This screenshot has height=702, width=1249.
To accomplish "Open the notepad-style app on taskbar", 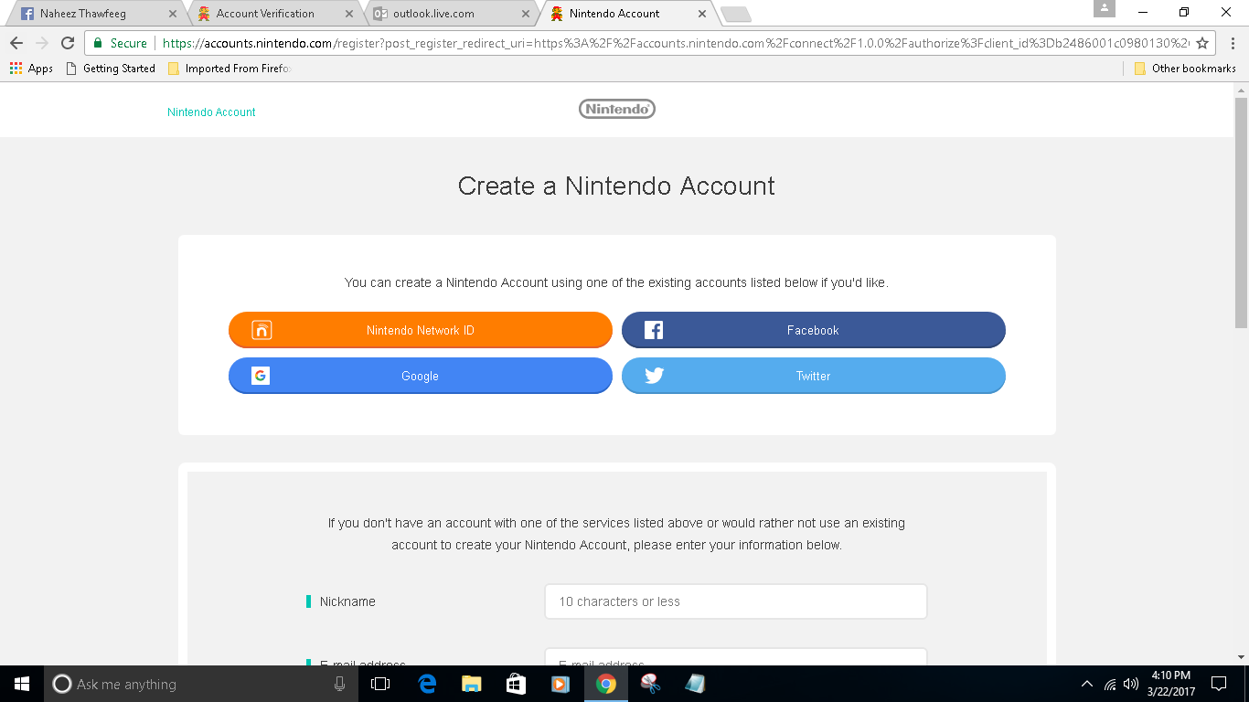I will 695,684.
